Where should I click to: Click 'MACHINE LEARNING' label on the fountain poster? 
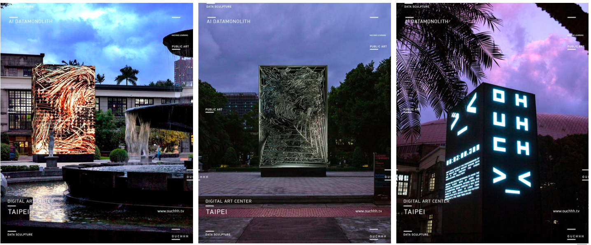tap(180, 35)
